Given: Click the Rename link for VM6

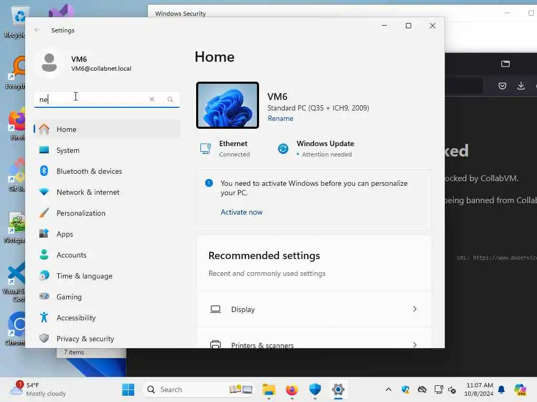Looking at the screenshot, I should pos(281,118).
